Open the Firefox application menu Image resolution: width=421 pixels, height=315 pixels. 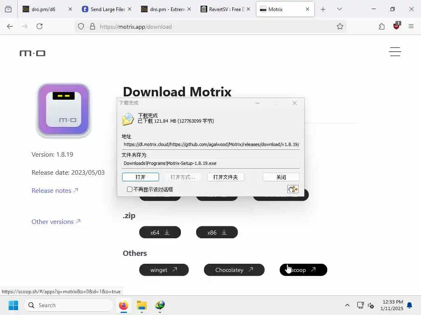(411, 26)
